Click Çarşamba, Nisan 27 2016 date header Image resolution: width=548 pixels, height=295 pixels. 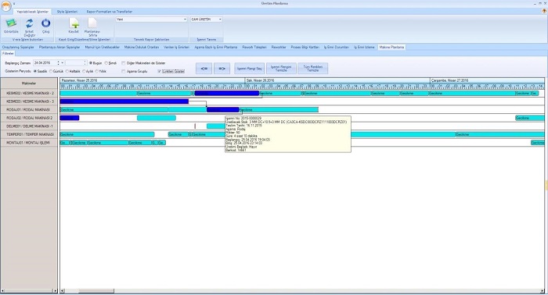[x=487, y=80]
